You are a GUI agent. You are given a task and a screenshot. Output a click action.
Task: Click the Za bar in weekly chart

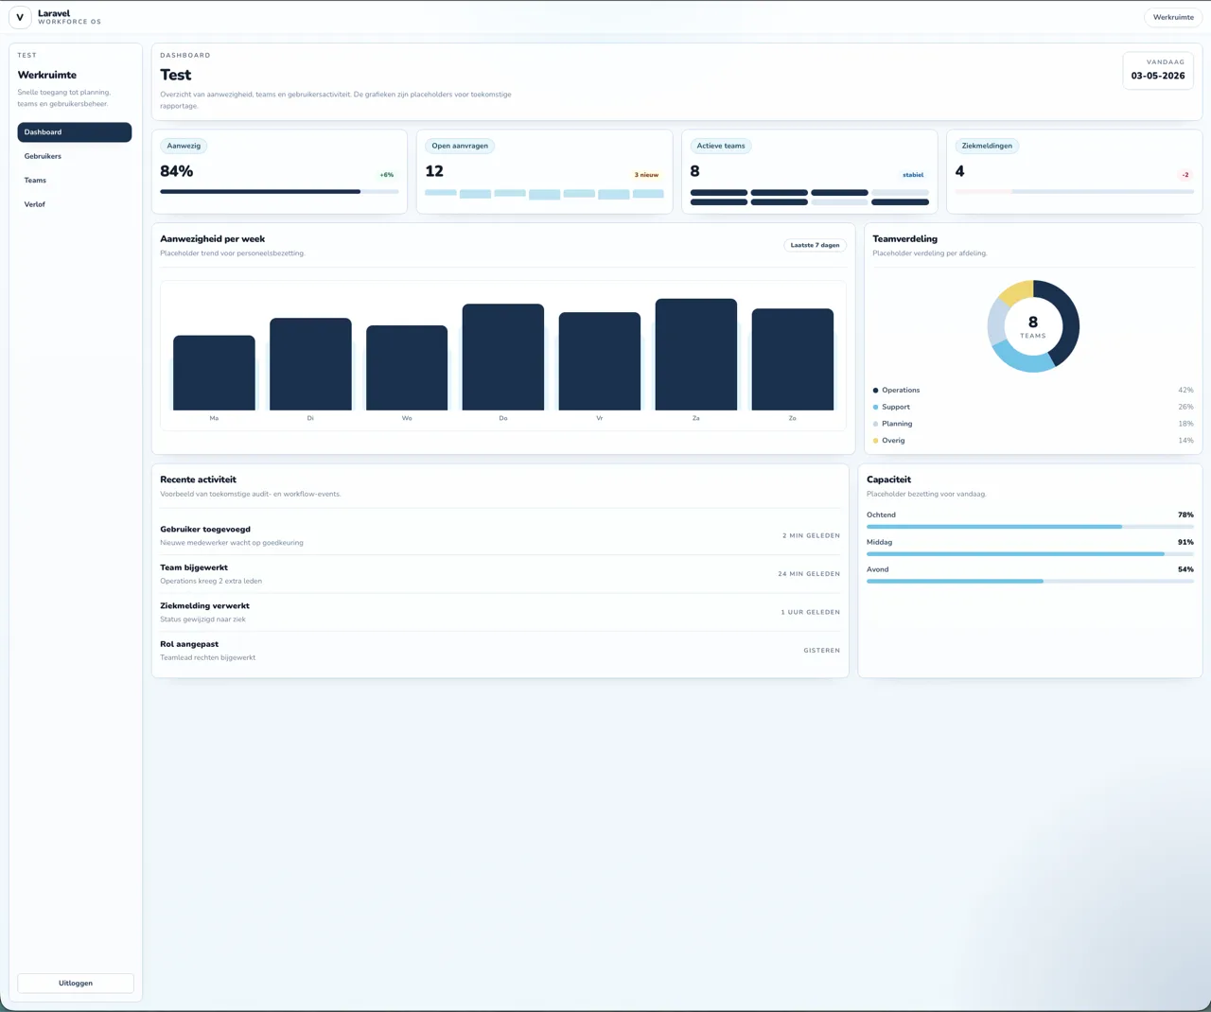point(696,355)
